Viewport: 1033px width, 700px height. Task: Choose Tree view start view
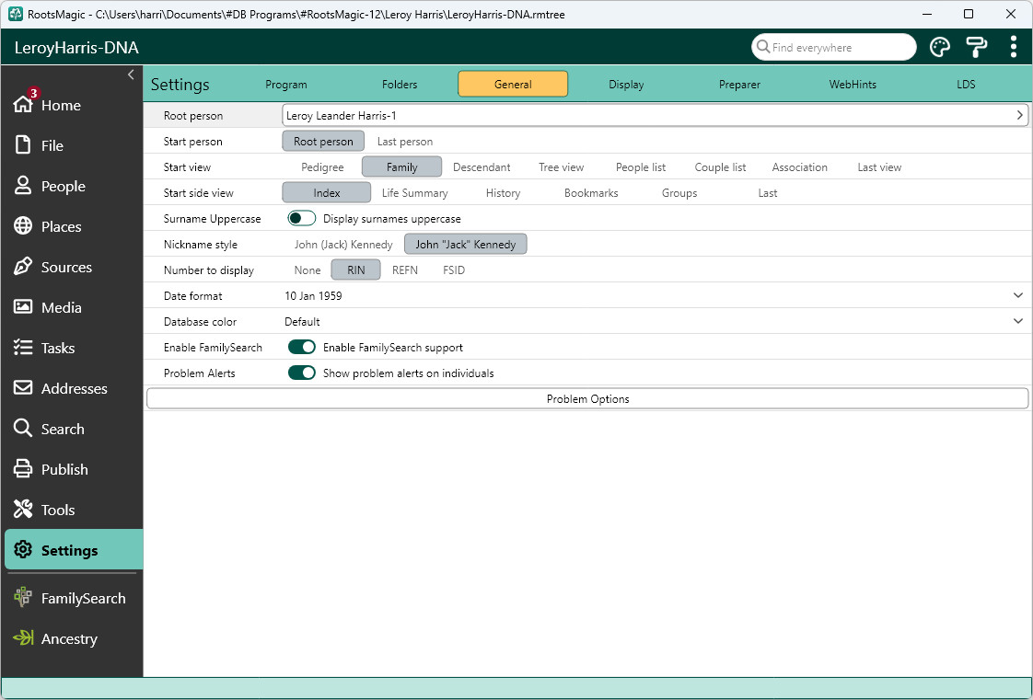point(561,167)
